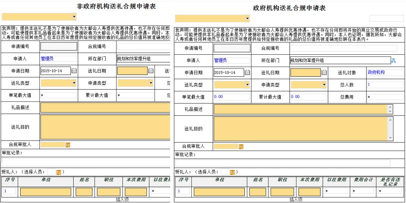The width and height of the screenshot is (406, 203).
Task: Click the 选择人员 field in the 非政府机构 form
Action: [52, 172]
